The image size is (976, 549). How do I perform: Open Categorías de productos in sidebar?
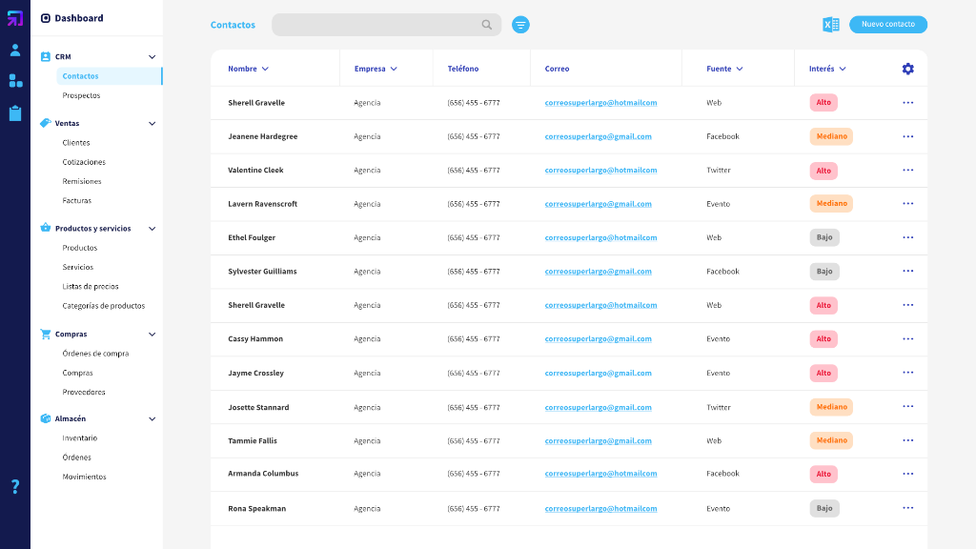[x=103, y=306]
